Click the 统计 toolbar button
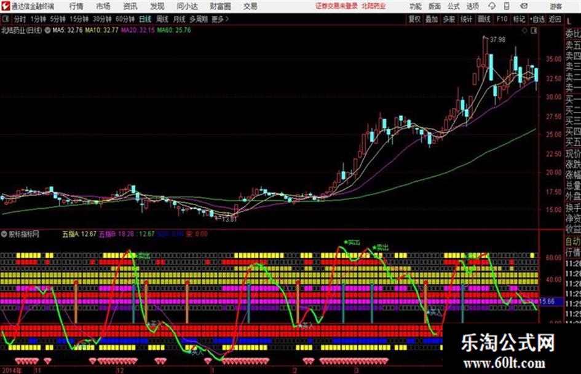Viewport: 581px width, 374px height. point(466,19)
